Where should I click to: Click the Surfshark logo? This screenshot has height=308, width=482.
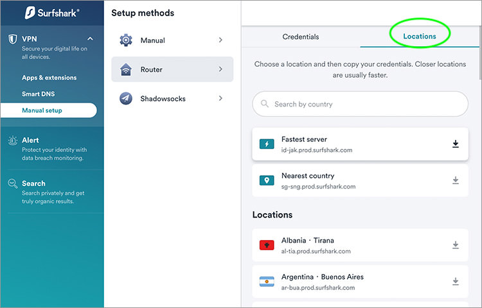coord(52,13)
